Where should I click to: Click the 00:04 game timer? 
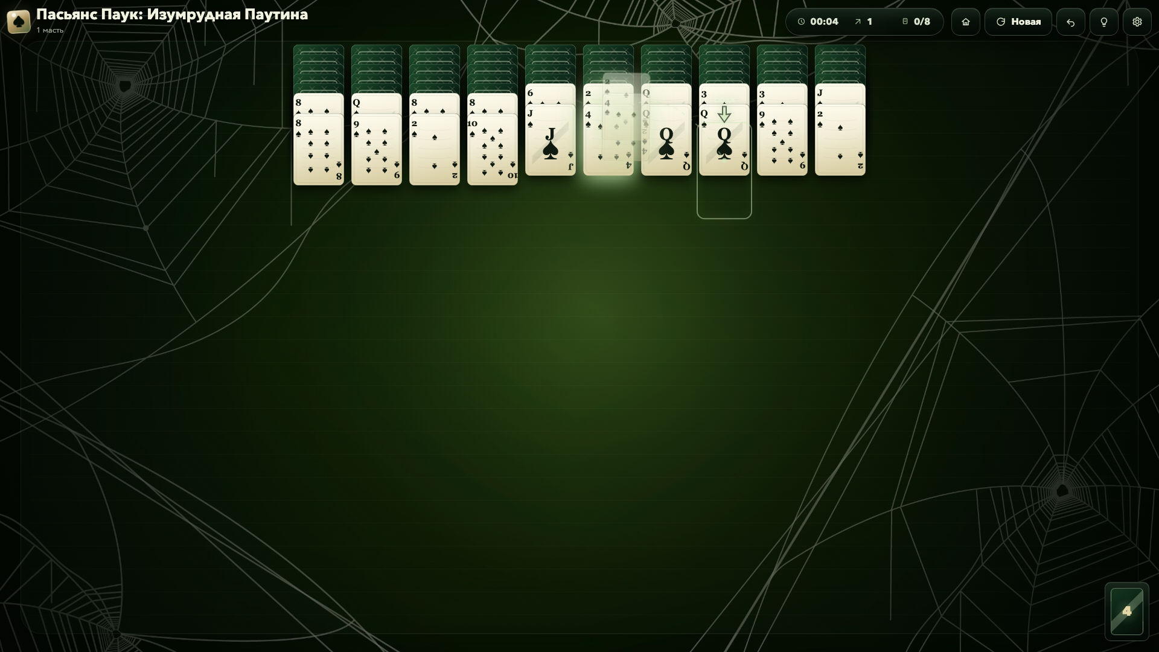818,22
